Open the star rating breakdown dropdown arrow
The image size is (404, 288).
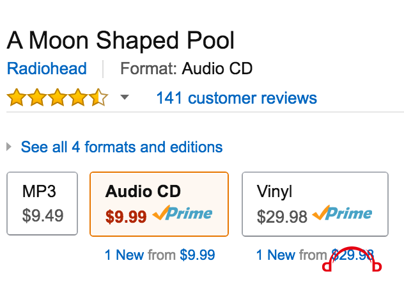click(125, 97)
